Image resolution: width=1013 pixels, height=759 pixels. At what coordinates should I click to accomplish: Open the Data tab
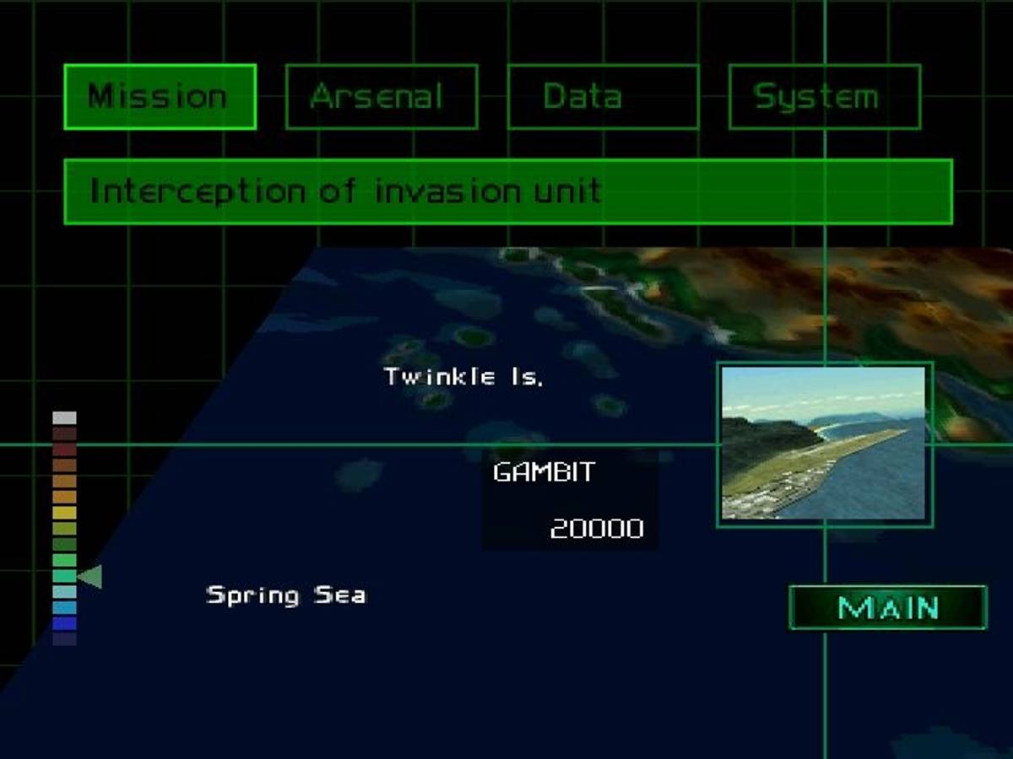point(603,97)
